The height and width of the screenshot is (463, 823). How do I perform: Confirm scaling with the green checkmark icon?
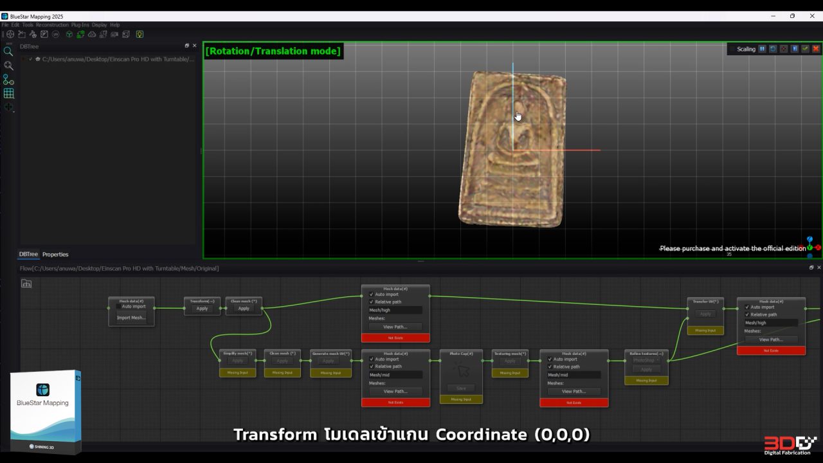click(804, 49)
